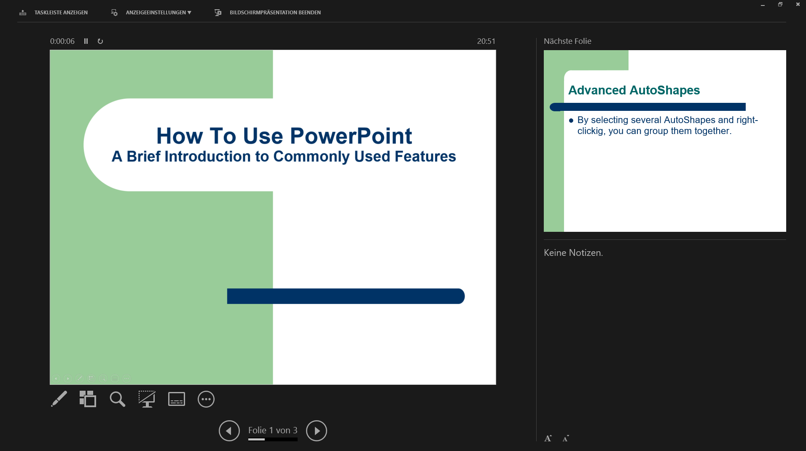Image resolution: width=806 pixels, height=451 pixels.
Task: Click the current slide title area
Action: coord(284,136)
